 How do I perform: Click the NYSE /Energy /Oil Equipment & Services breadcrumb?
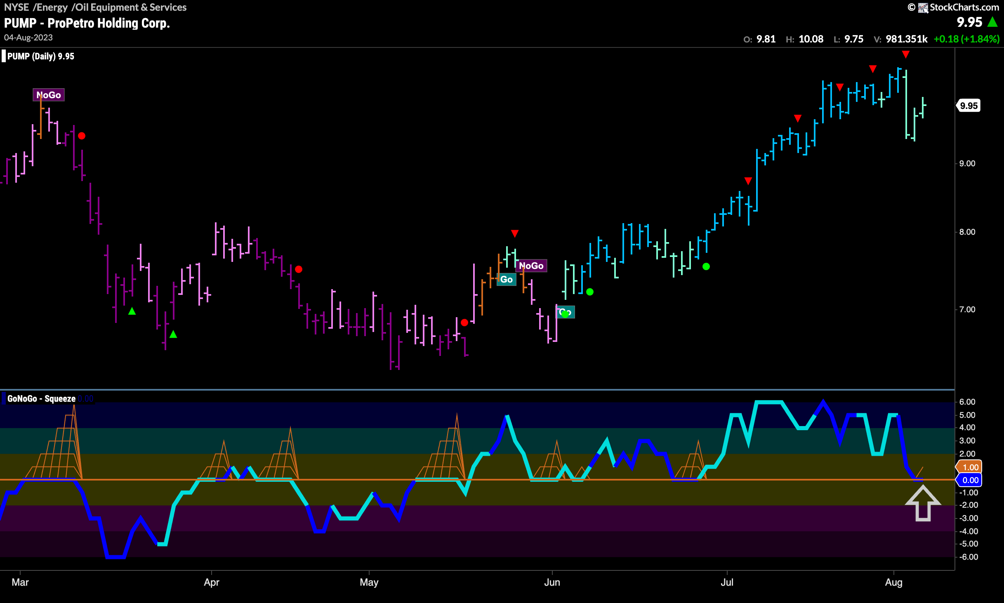[x=95, y=7]
